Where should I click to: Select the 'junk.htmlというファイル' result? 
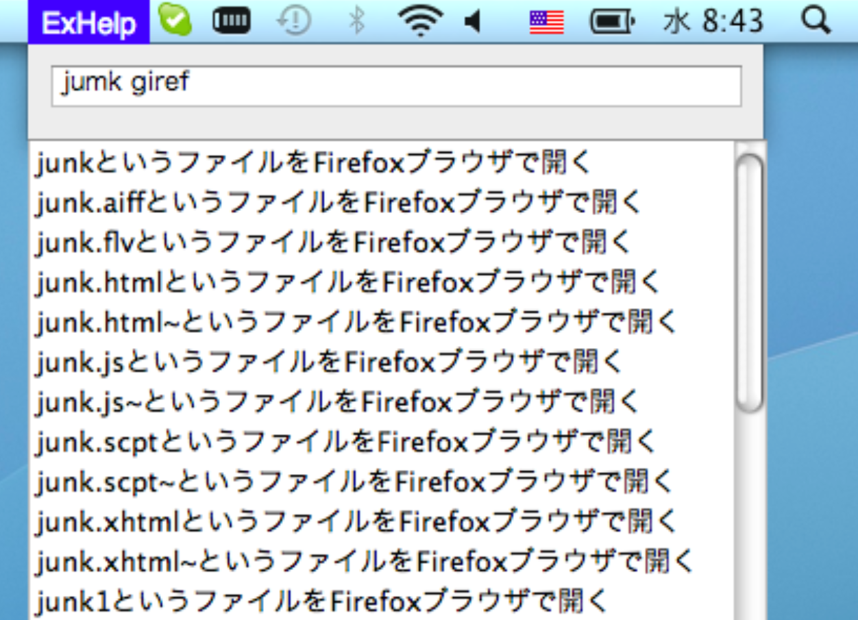(x=382, y=282)
